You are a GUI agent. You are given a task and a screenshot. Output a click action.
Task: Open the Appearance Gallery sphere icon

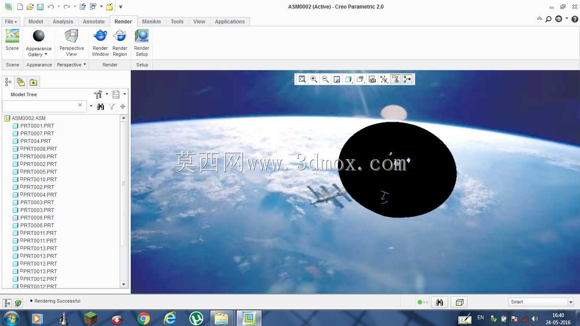pos(39,36)
